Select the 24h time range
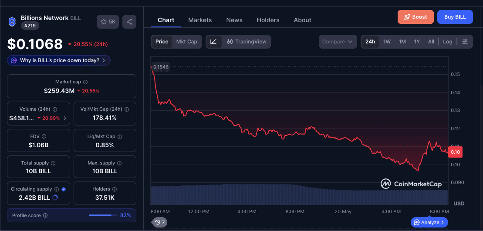Image resolution: width=483 pixels, height=231 pixels. [x=370, y=42]
